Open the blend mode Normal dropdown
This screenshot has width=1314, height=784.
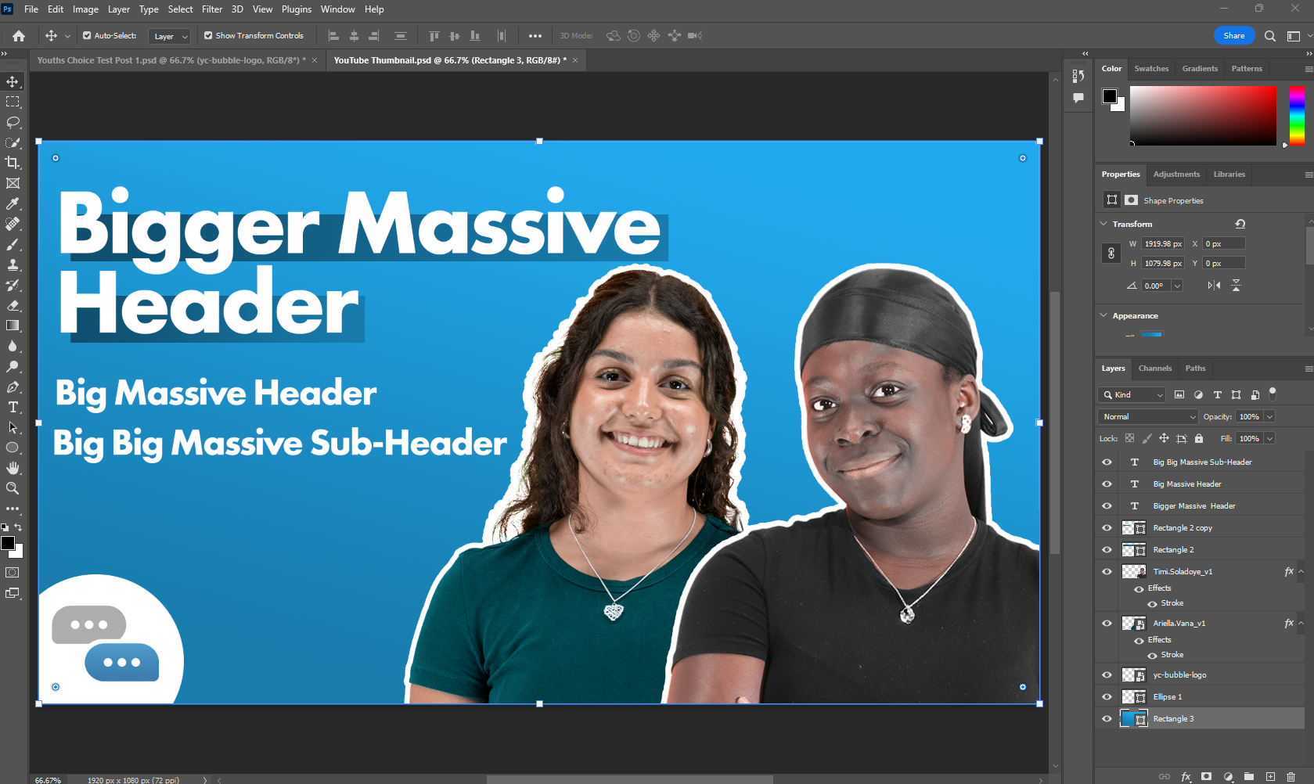click(1148, 417)
